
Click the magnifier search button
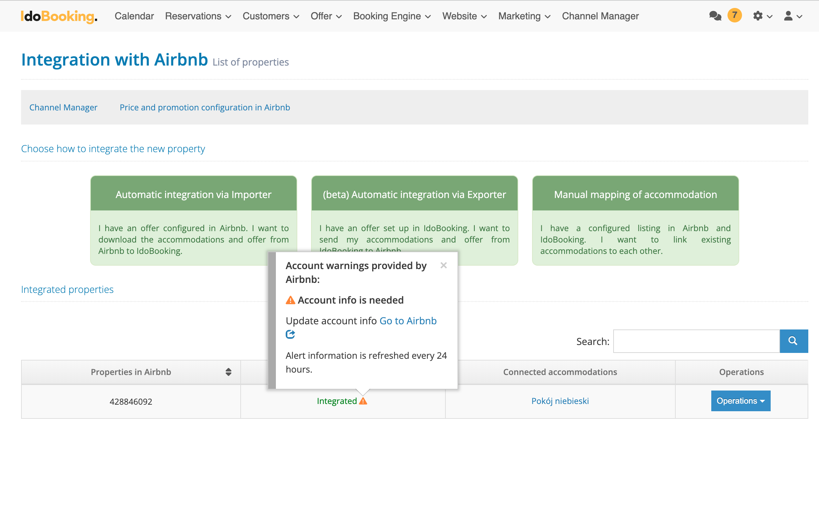tap(793, 341)
